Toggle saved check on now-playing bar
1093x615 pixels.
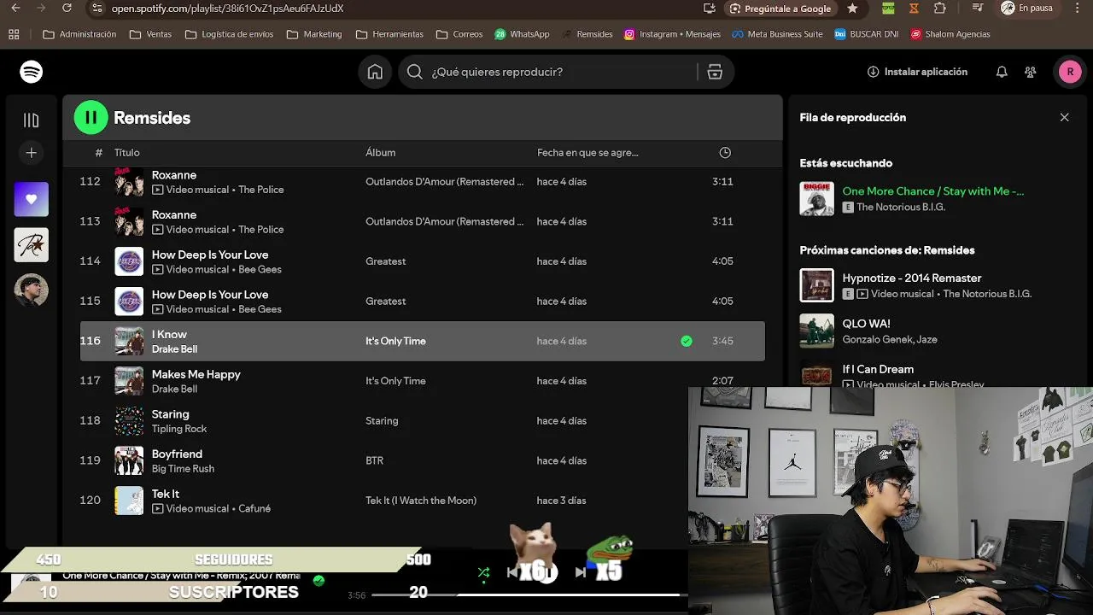319,580
